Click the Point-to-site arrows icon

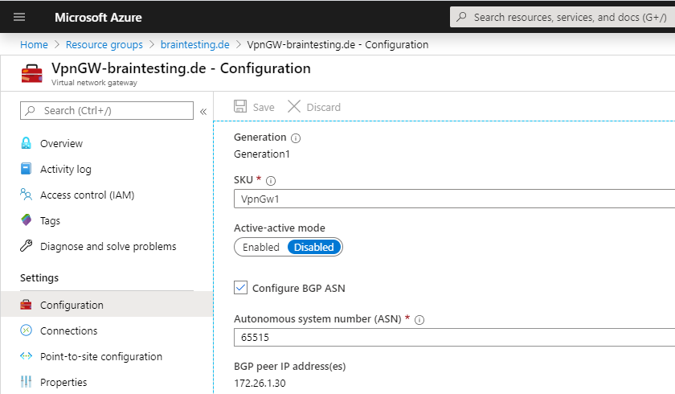tap(26, 356)
